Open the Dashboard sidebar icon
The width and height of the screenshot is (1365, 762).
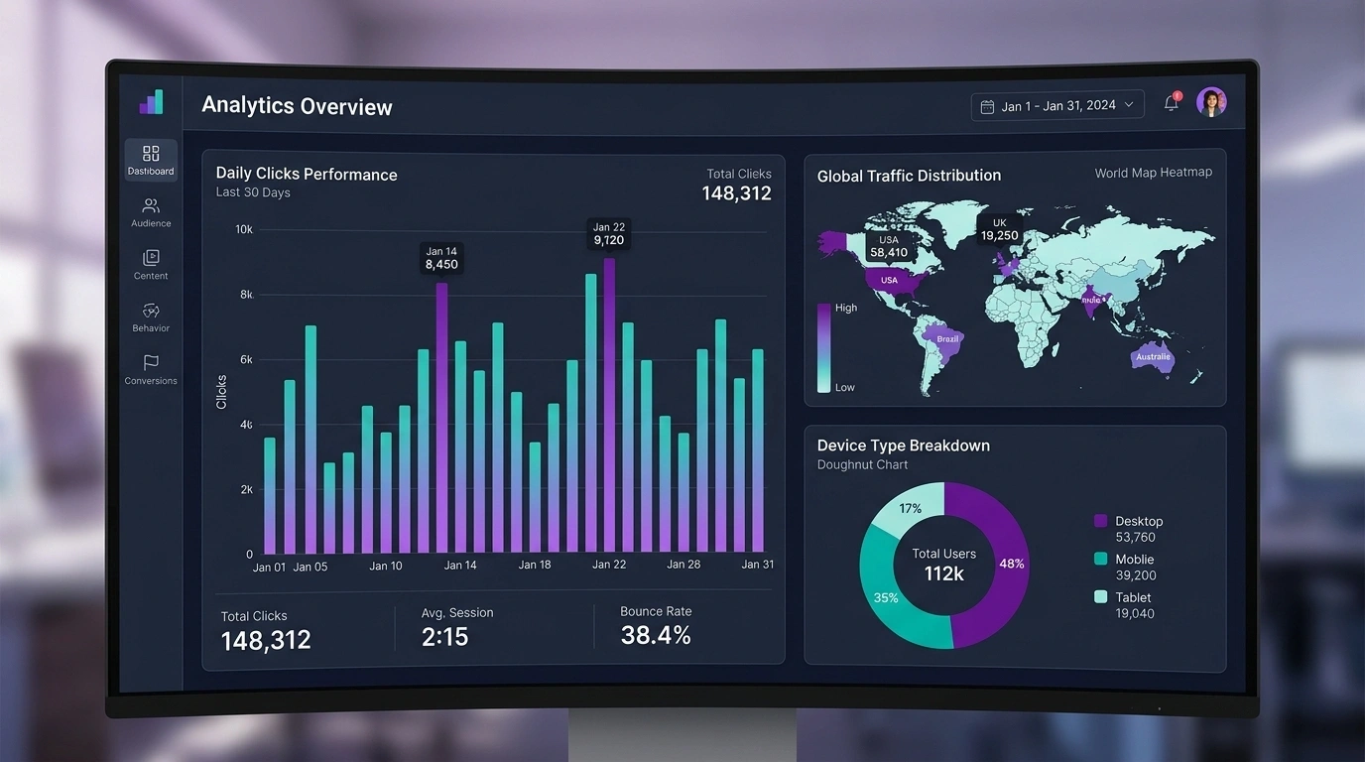[x=151, y=153]
